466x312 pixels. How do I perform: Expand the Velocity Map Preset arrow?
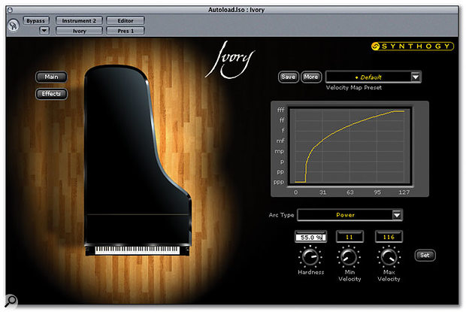[x=416, y=77]
